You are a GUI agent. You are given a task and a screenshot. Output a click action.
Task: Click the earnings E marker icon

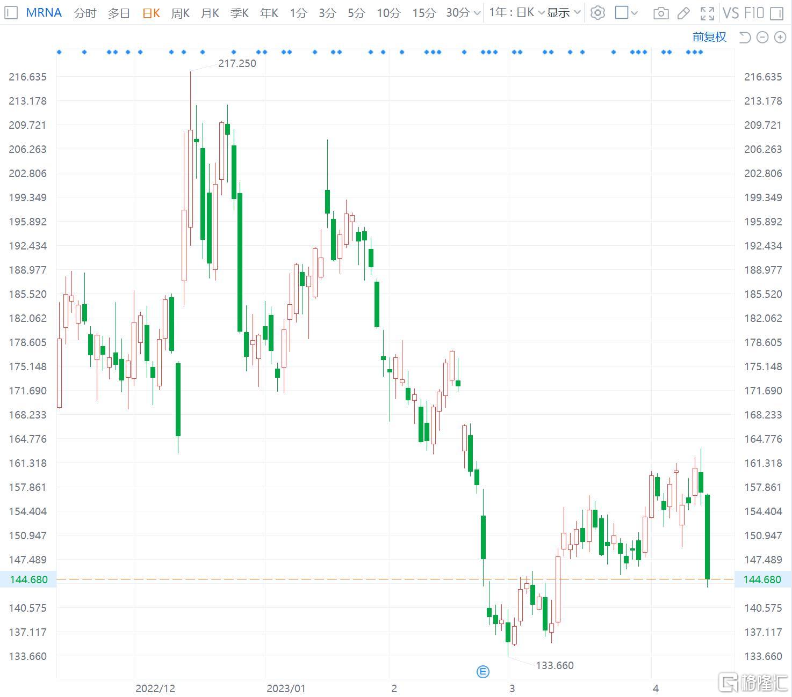pyautogui.click(x=483, y=671)
